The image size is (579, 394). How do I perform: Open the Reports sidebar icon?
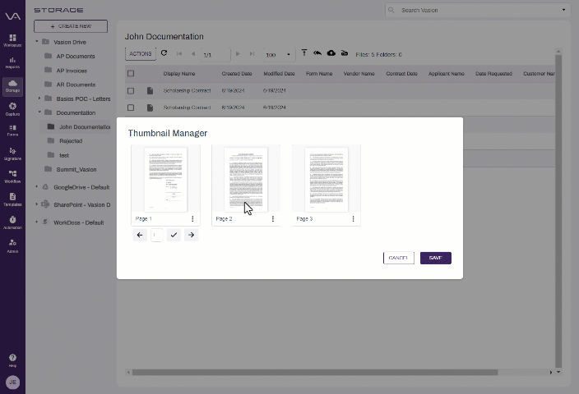point(12,62)
